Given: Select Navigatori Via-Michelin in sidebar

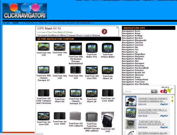Looking at the screenshot, I should [x=135, y=84].
